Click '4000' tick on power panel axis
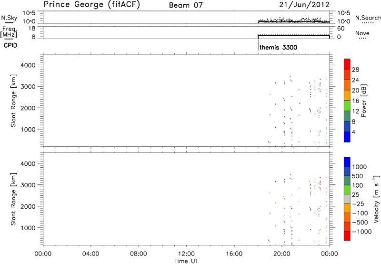Image resolution: width=381 pixels, height=264 pixels. pyautogui.click(x=28, y=65)
